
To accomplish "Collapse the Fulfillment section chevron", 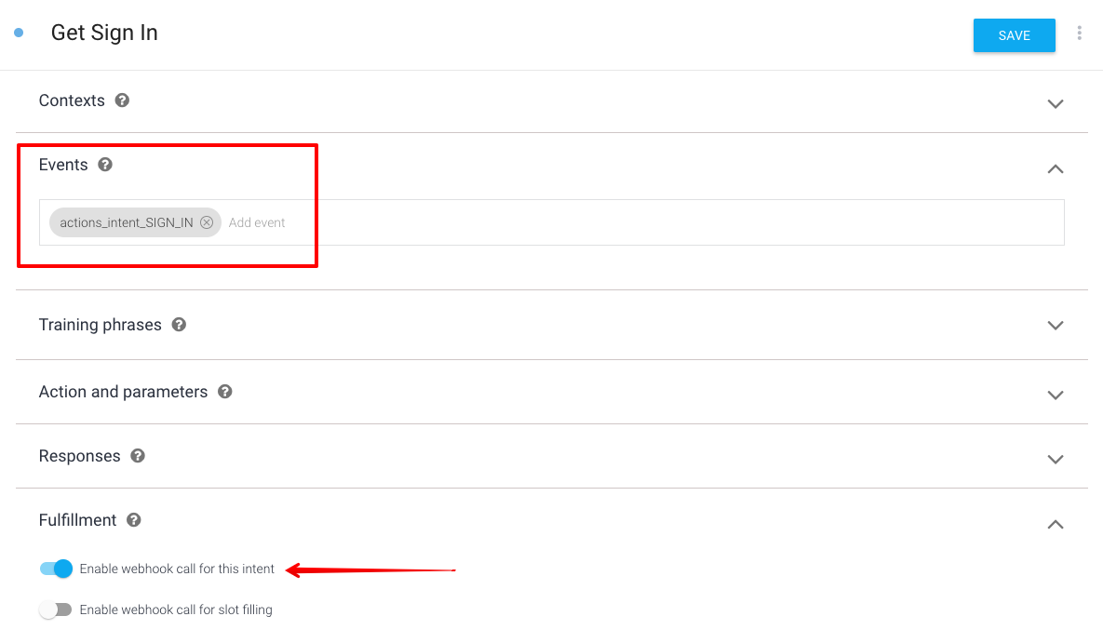I will click(1056, 524).
